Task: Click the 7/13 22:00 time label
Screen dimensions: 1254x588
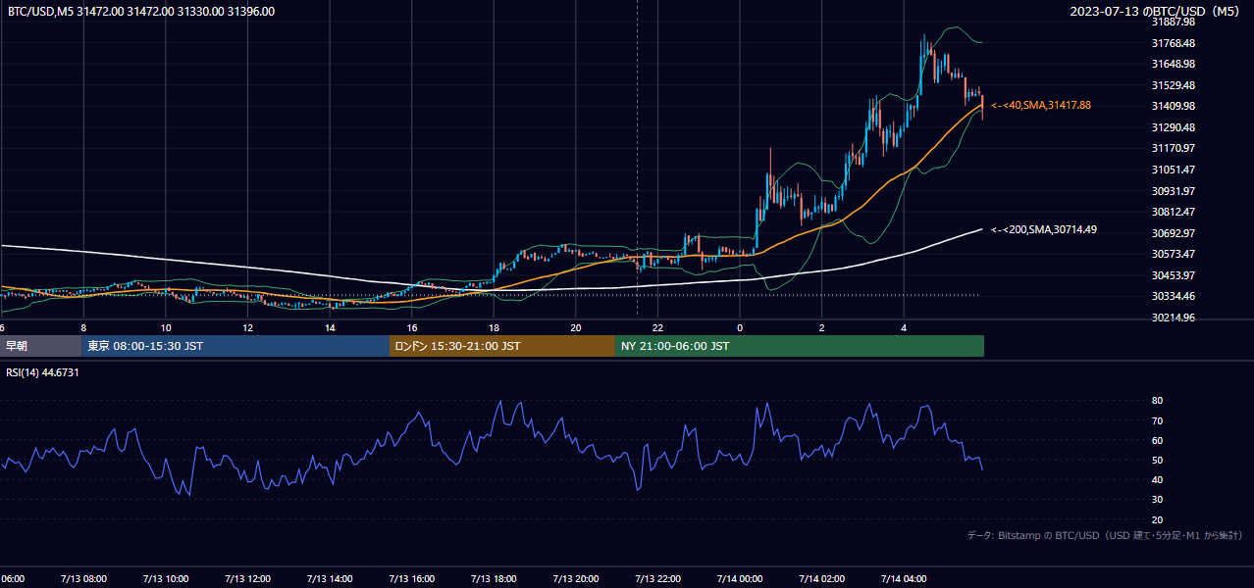Action: click(658, 579)
